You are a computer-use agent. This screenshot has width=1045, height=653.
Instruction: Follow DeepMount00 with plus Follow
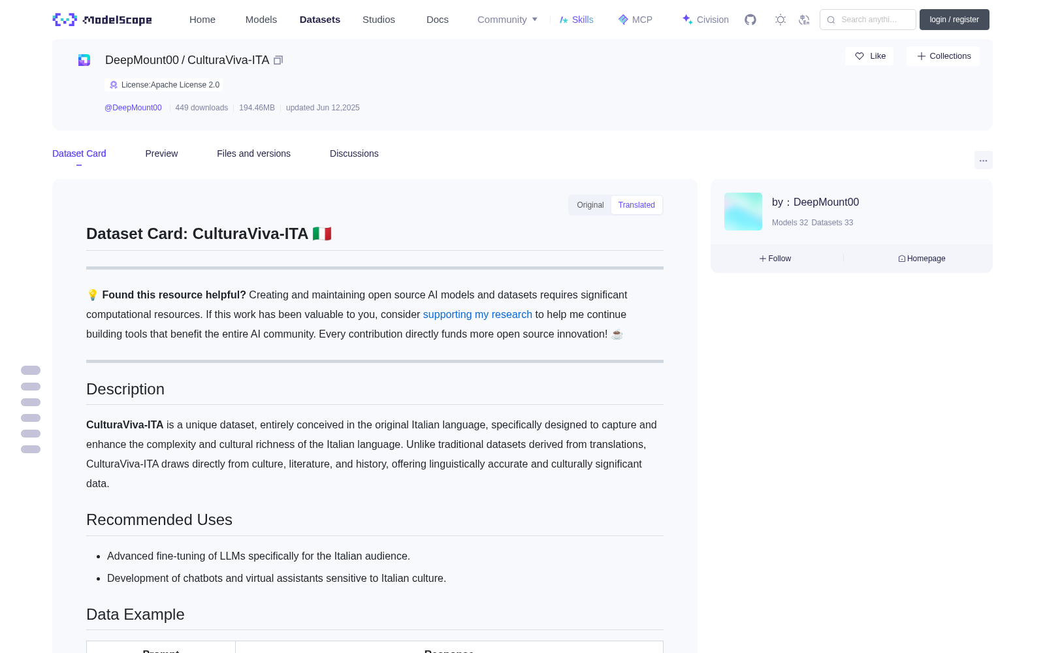point(775,259)
